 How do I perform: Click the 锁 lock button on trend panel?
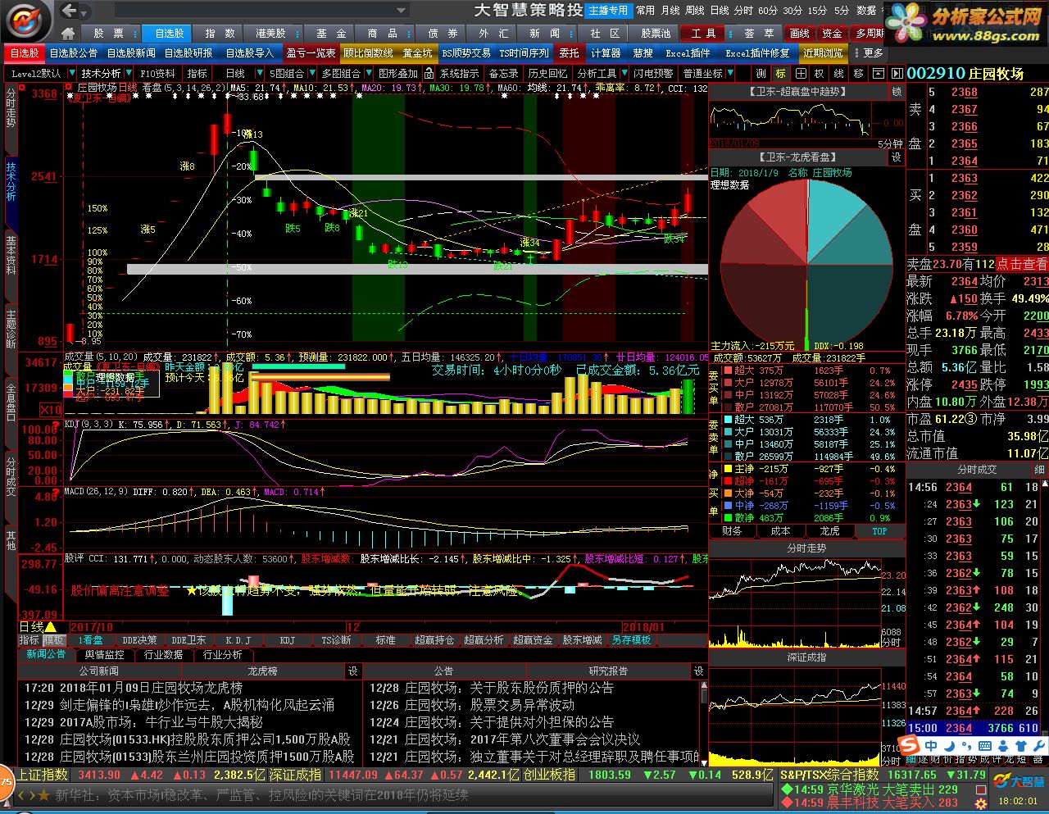(x=897, y=92)
